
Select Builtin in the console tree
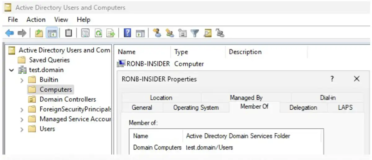pos(49,80)
